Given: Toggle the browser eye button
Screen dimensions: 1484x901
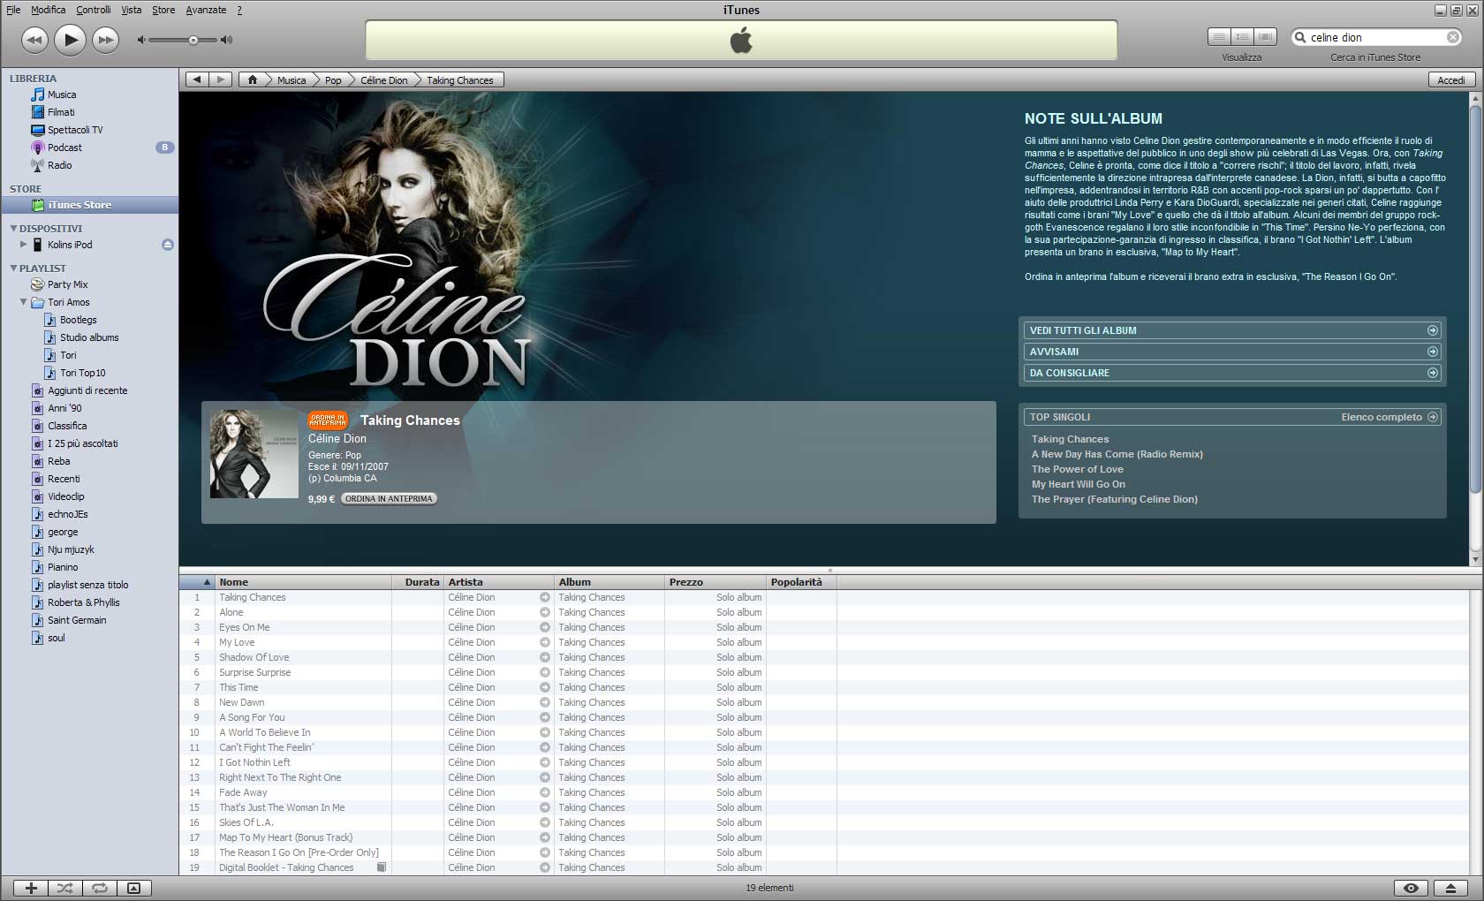Looking at the screenshot, I should (1411, 888).
